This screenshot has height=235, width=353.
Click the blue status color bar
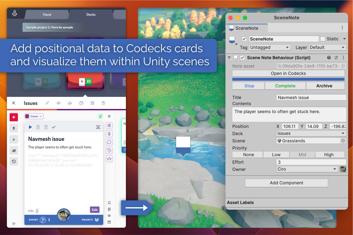click(288, 79)
